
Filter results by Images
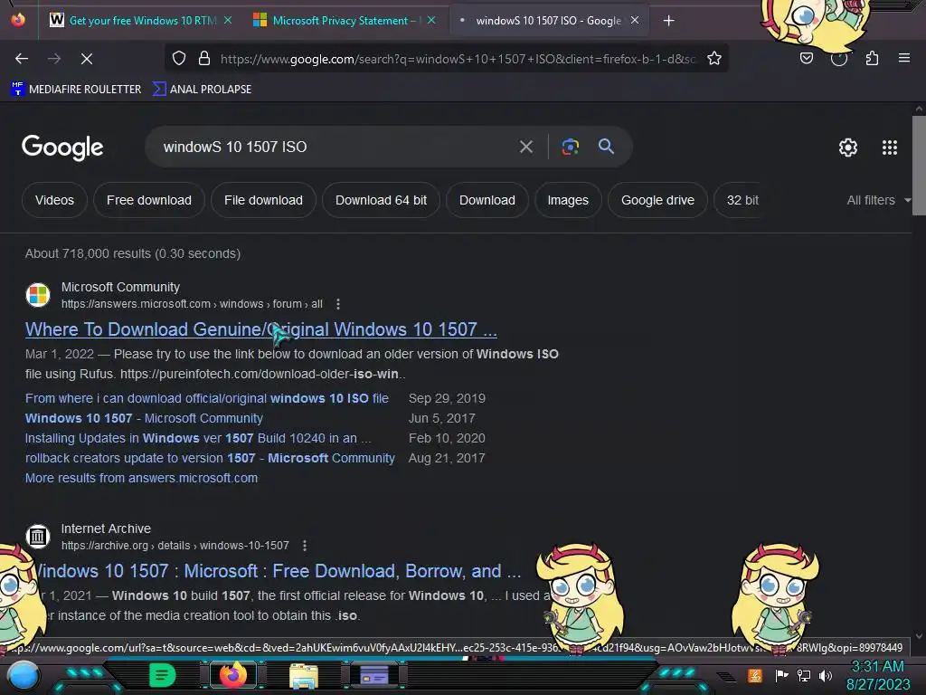click(x=568, y=200)
